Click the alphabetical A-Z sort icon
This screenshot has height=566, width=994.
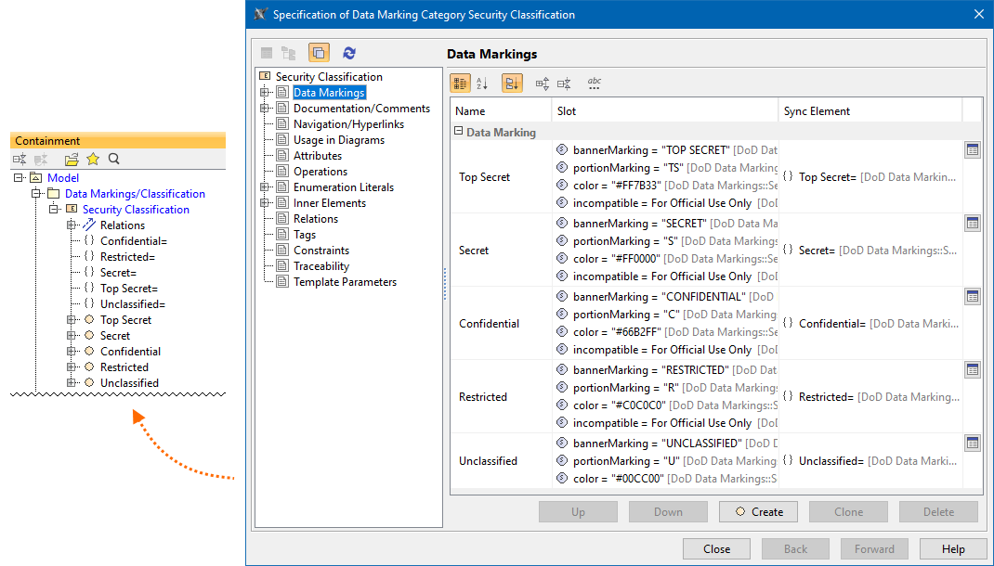(482, 84)
